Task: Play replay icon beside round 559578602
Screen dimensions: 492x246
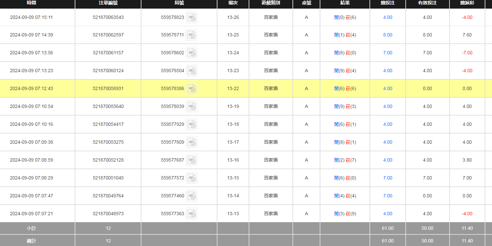Action: (x=191, y=53)
